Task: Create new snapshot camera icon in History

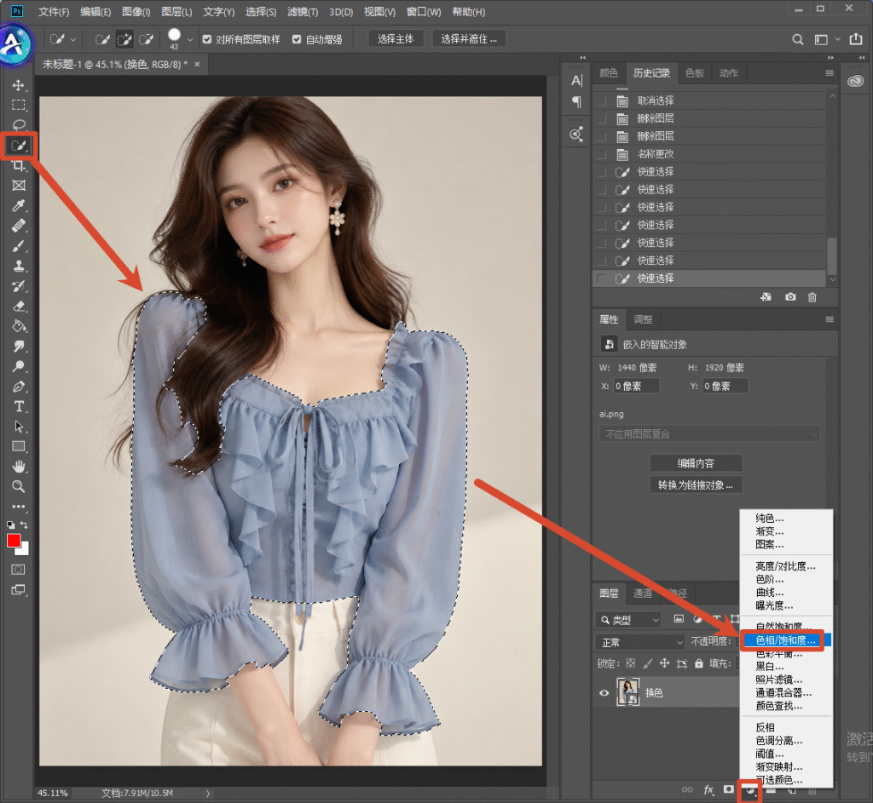Action: point(790,297)
